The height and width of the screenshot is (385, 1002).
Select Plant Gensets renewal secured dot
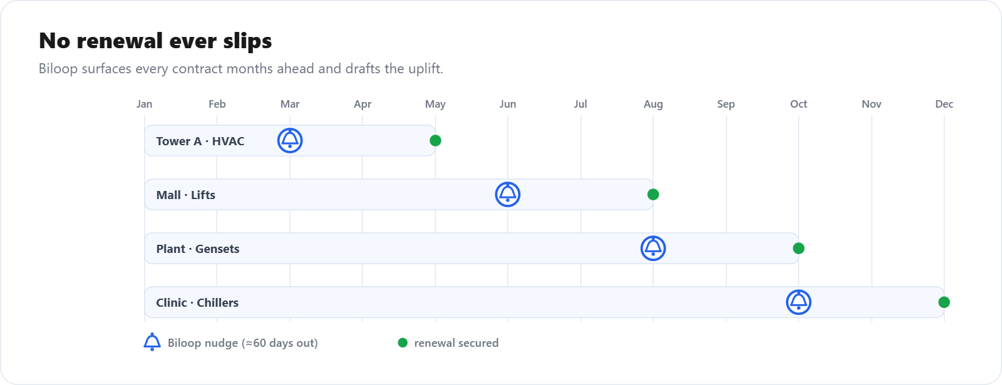tap(798, 248)
